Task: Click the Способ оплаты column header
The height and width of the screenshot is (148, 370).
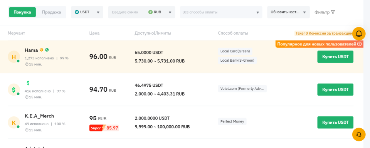Action: pos(233,33)
